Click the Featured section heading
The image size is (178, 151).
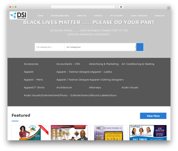(21, 115)
